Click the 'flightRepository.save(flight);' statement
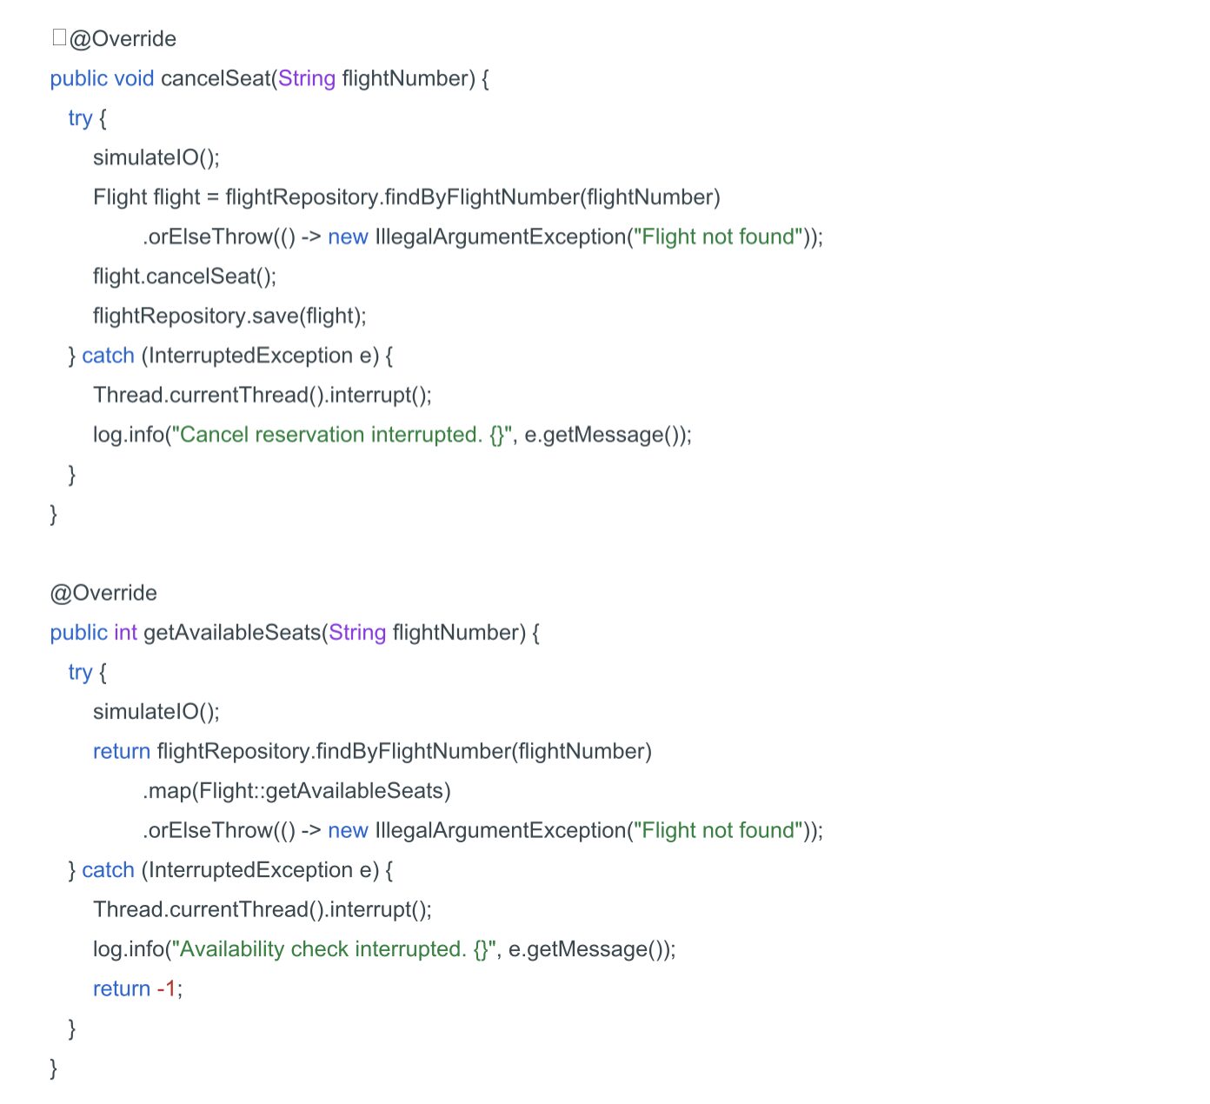Screen dimensions: 1210x1104 229,316
